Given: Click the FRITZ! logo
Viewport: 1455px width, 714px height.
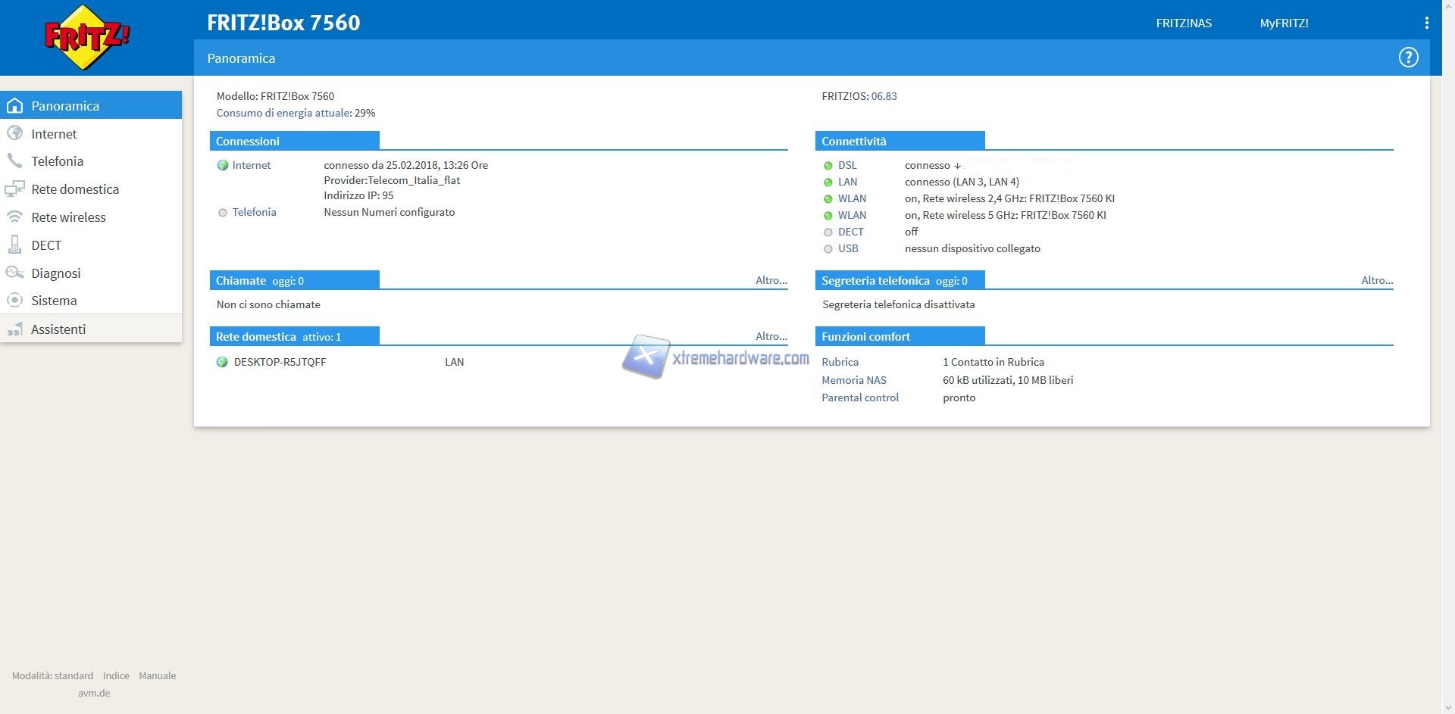Looking at the screenshot, I should [87, 37].
